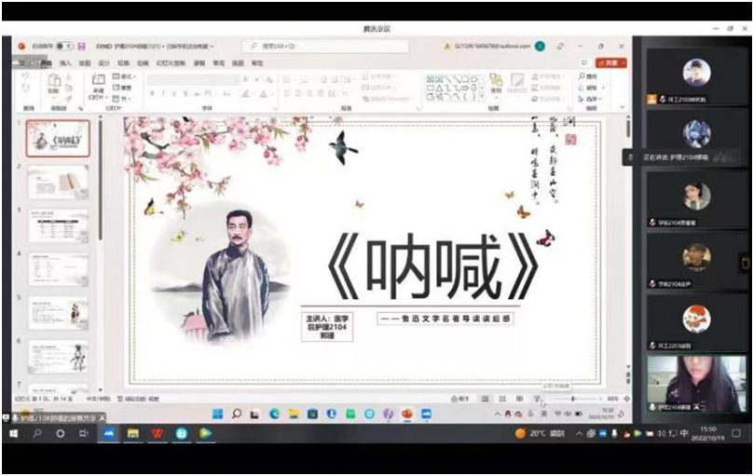Click the Save icon in title bar
Screen dimensions: 754x476
82,46
